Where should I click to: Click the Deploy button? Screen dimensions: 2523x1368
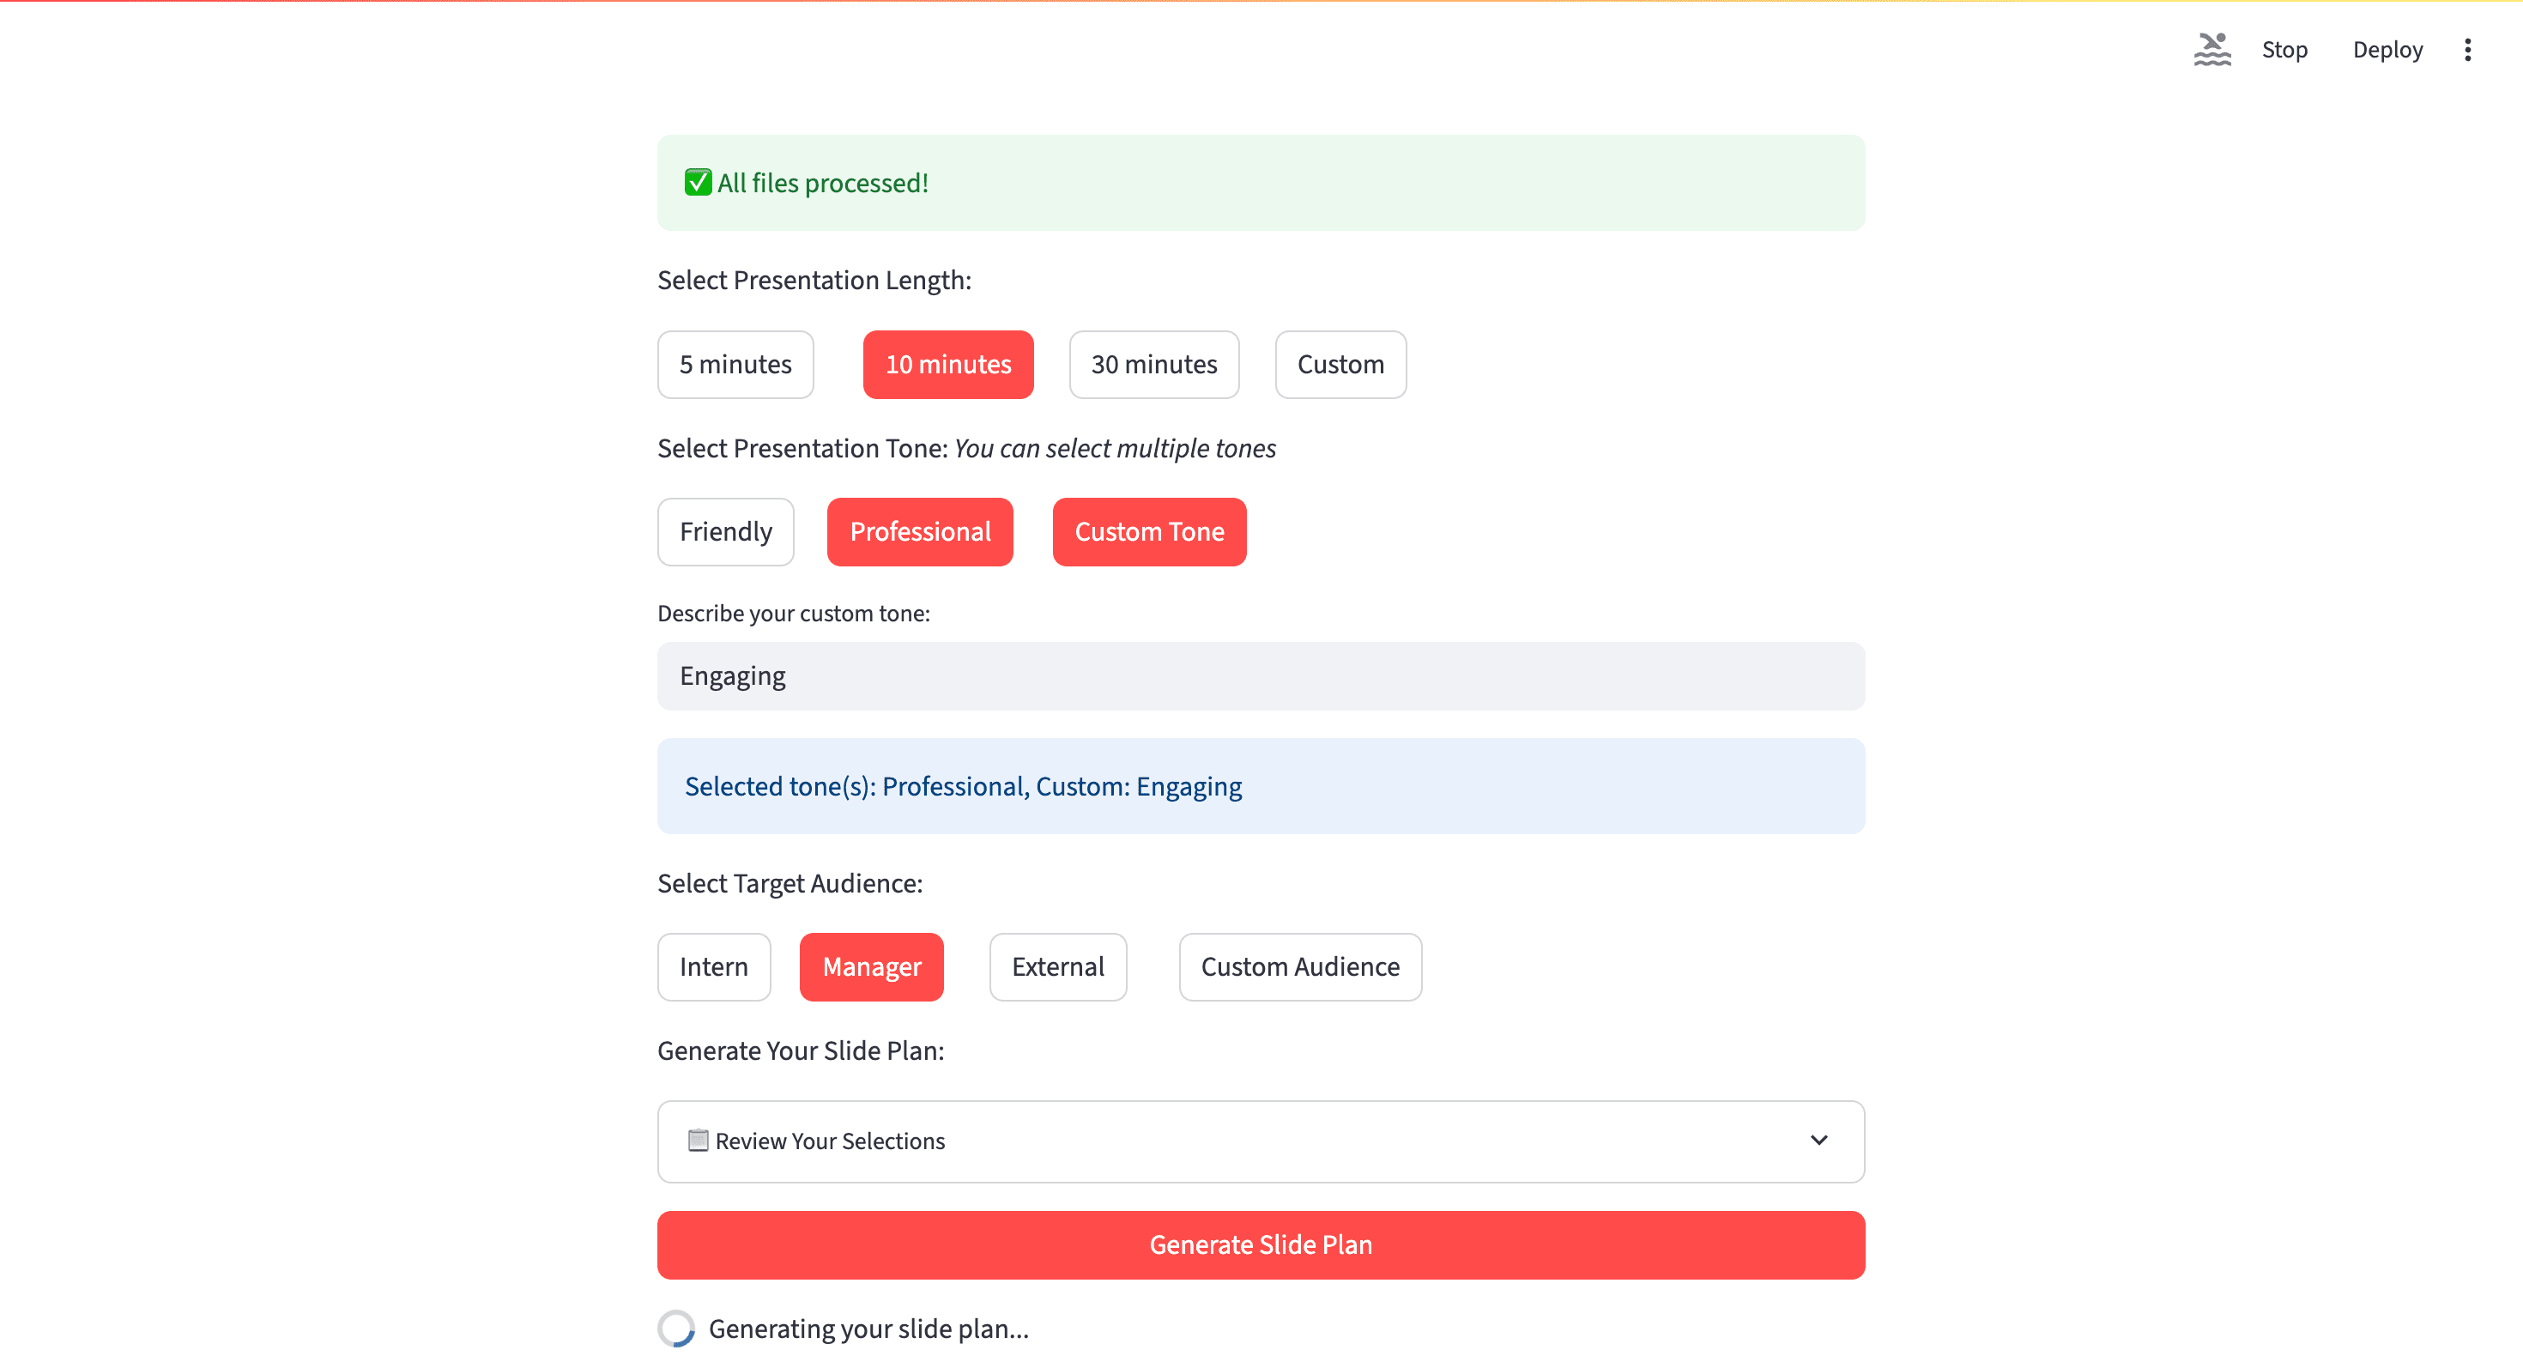[2387, 50]
